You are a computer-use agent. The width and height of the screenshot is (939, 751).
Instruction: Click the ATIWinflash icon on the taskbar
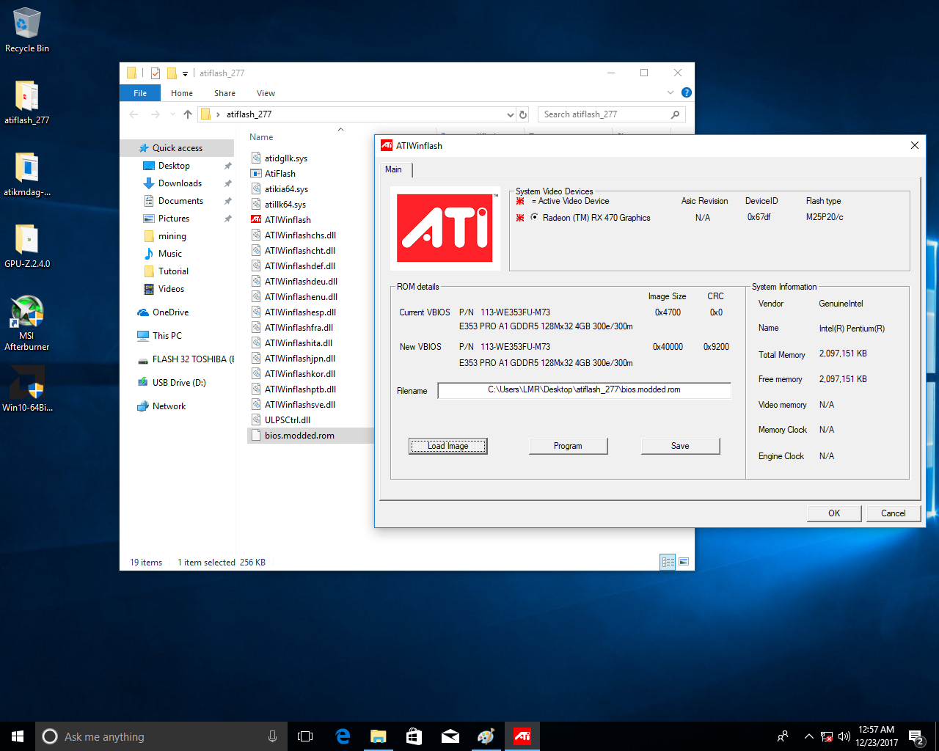(522, 736)
